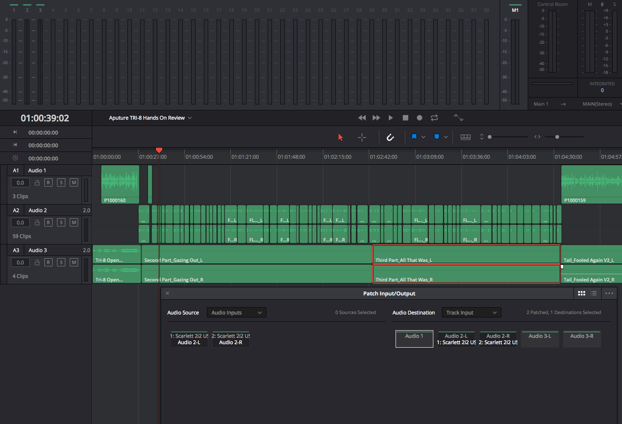Mute the Audio 1 track
622x424 pixels.
(74, 183)
